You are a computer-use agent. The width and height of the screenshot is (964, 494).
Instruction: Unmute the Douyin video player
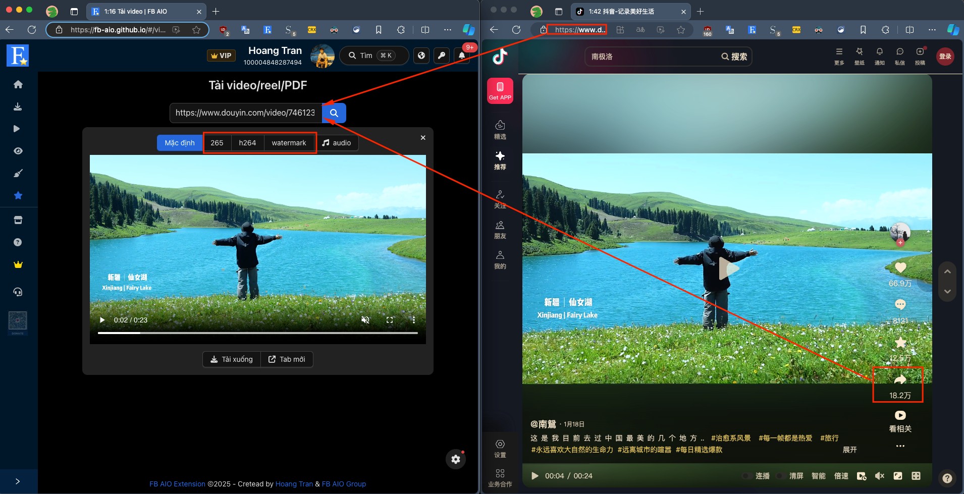click(x=879, y=476)
